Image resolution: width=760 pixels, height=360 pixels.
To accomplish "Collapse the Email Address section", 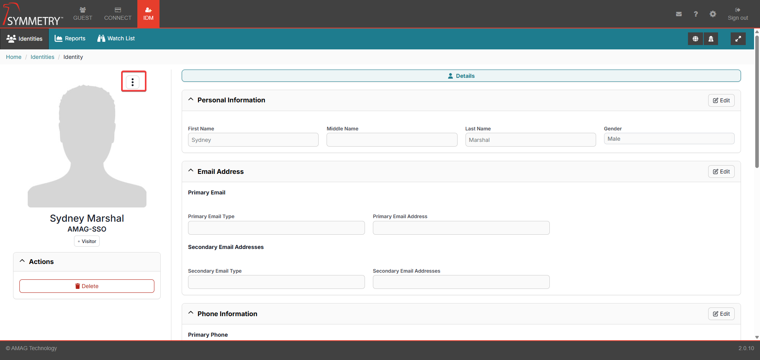I will point(191,171).
